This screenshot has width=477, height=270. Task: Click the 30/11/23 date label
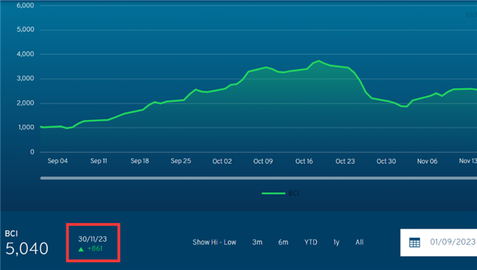pyautogui.click(x=93, y=239)
